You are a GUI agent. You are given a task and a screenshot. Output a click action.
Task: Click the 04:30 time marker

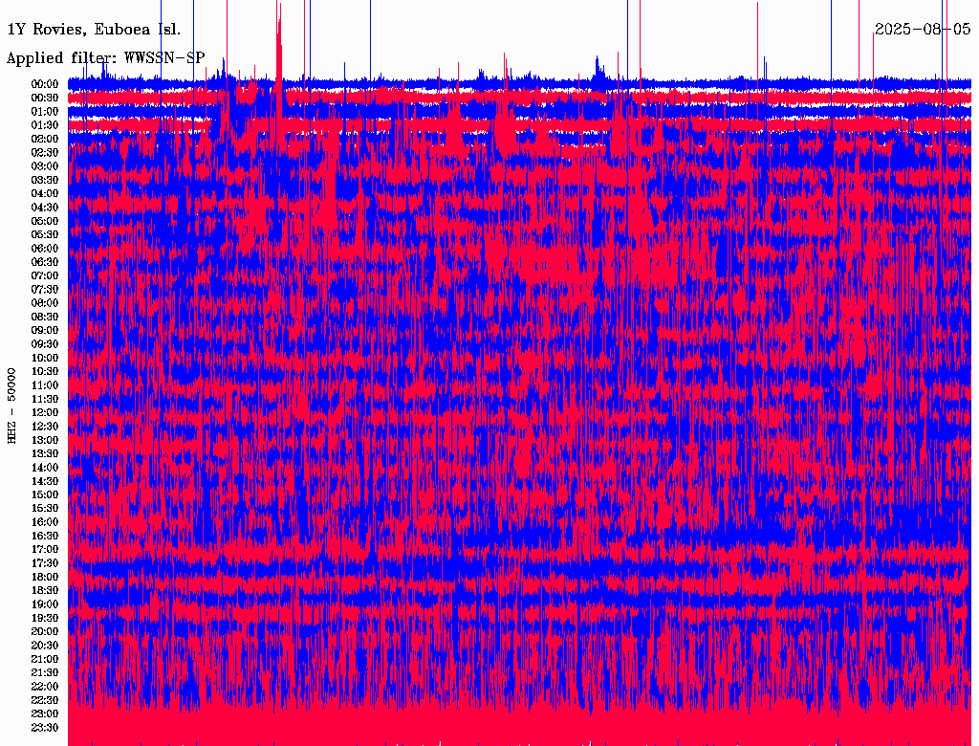[x=44, y=208]
